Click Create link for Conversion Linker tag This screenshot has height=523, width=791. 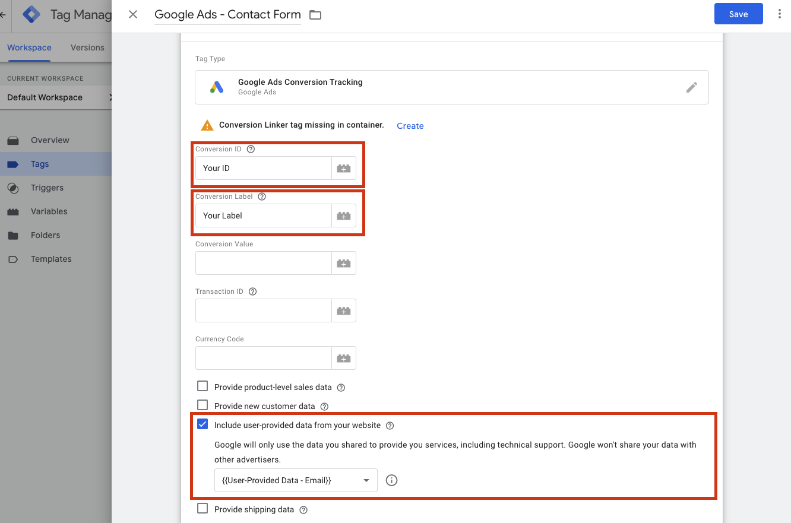[x=410, y=126]
